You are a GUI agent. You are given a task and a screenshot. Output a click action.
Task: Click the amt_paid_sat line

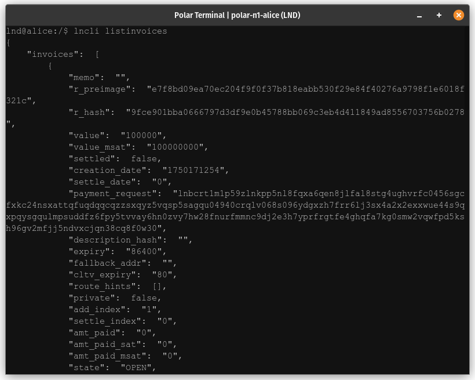click(x=123, y=344)
